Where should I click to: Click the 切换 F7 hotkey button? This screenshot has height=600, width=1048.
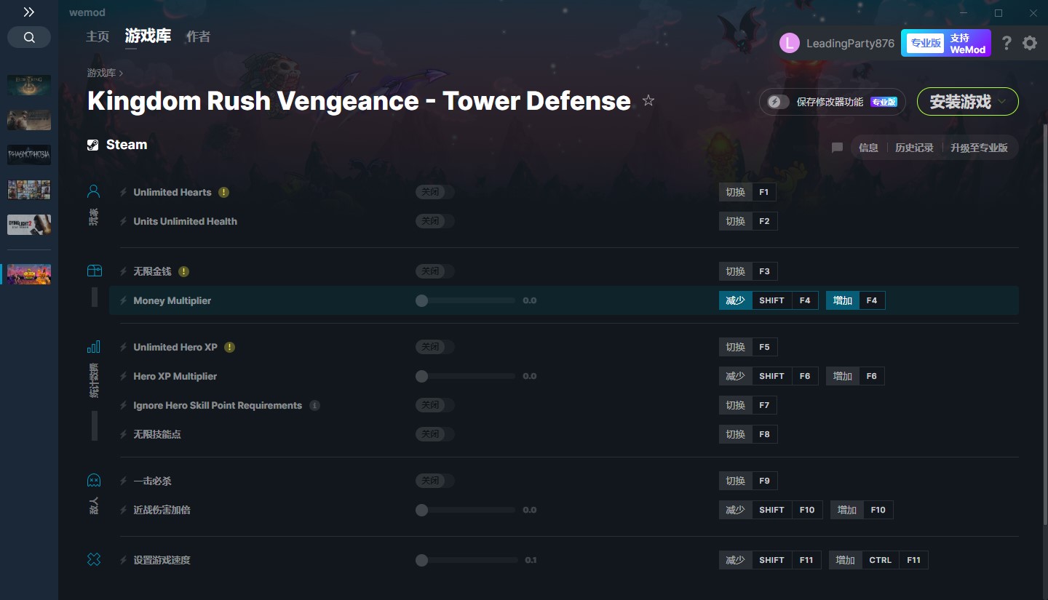[x=748, y=405]
